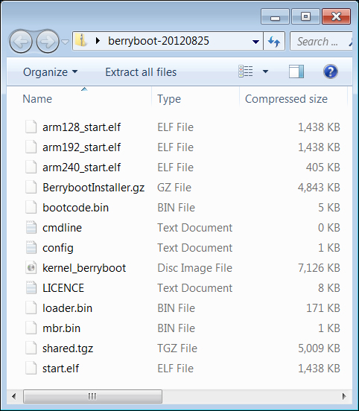Select the mbr.bin file icon

(31, 328)
